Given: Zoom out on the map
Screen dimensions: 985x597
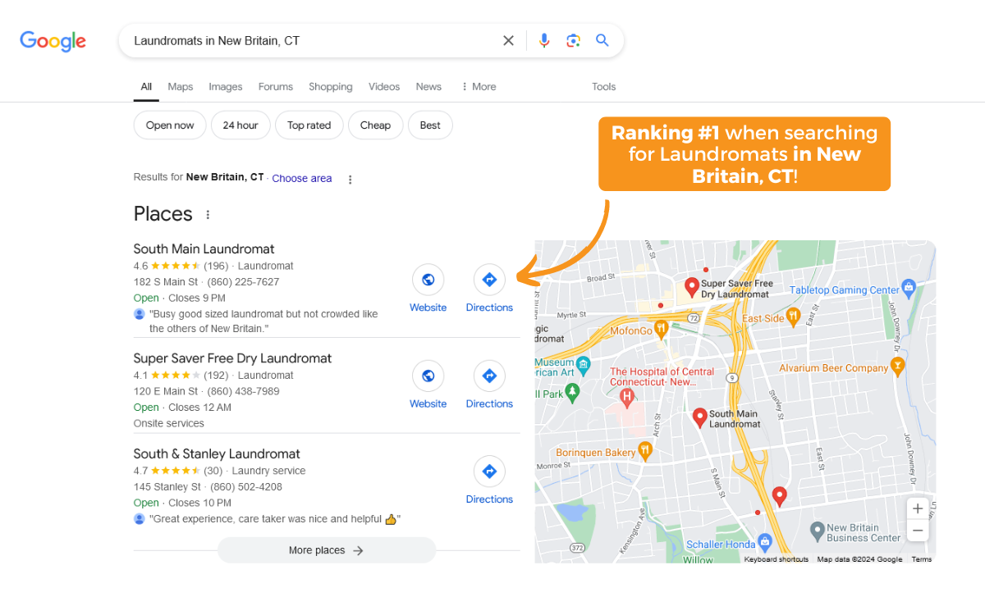Looking at the screenshot, I should tap(918, 531).
